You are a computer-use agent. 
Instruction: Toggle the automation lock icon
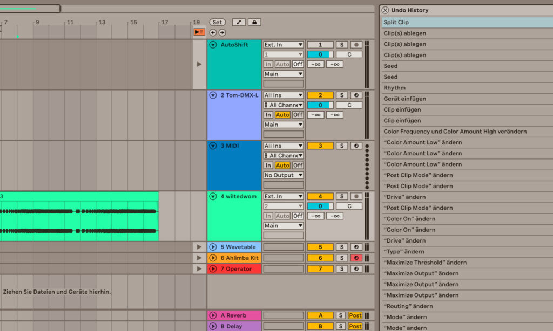(x=254, y=22)
